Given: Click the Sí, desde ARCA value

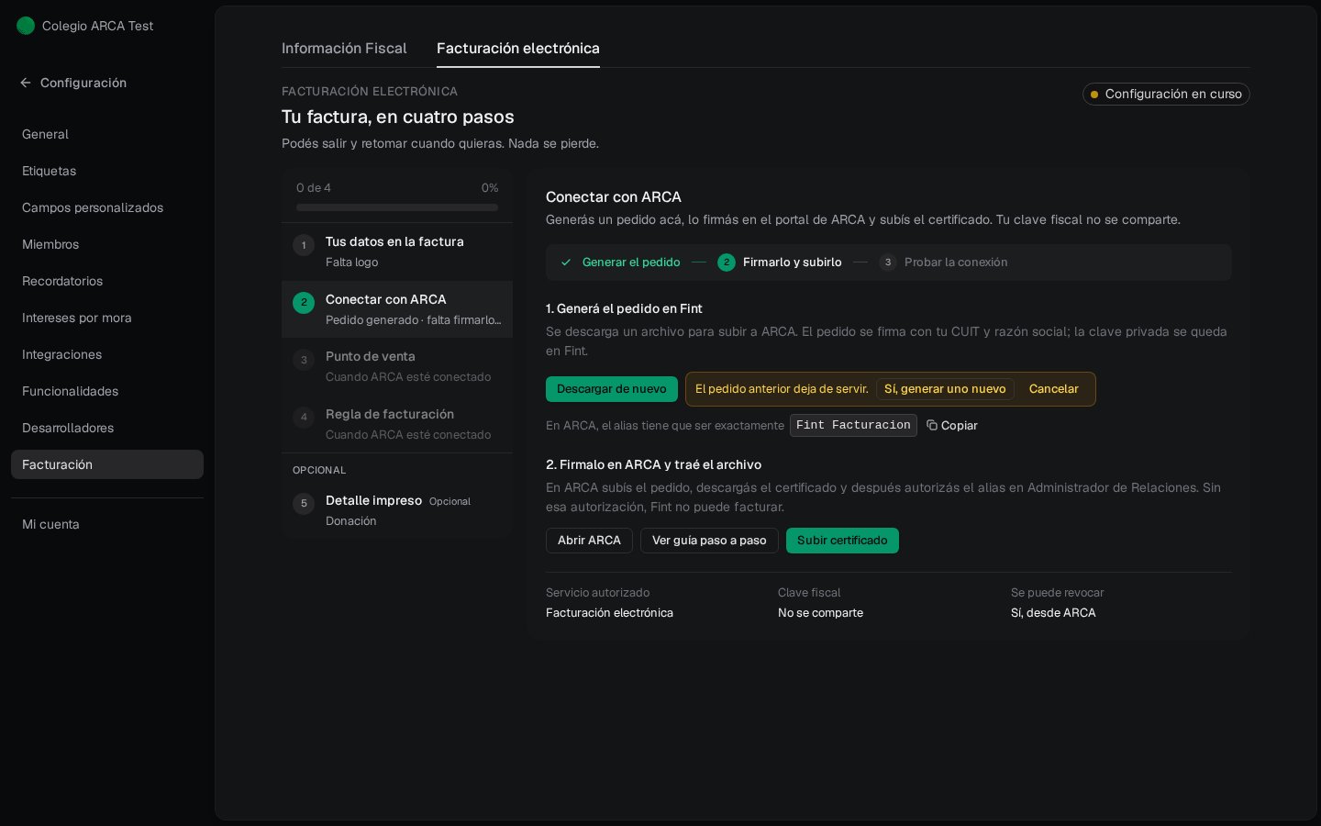Looking at the screenshot, I should coord(1053,613).
